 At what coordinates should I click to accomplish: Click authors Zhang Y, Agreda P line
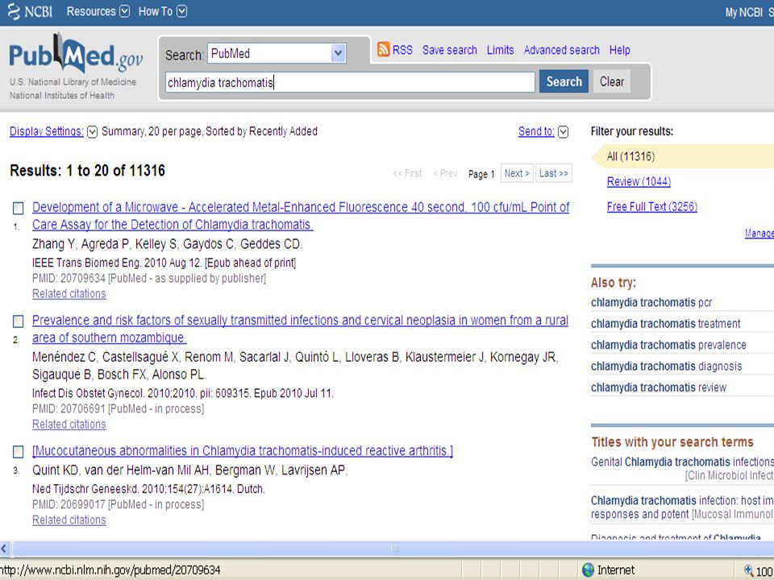[x=167, y=245]
